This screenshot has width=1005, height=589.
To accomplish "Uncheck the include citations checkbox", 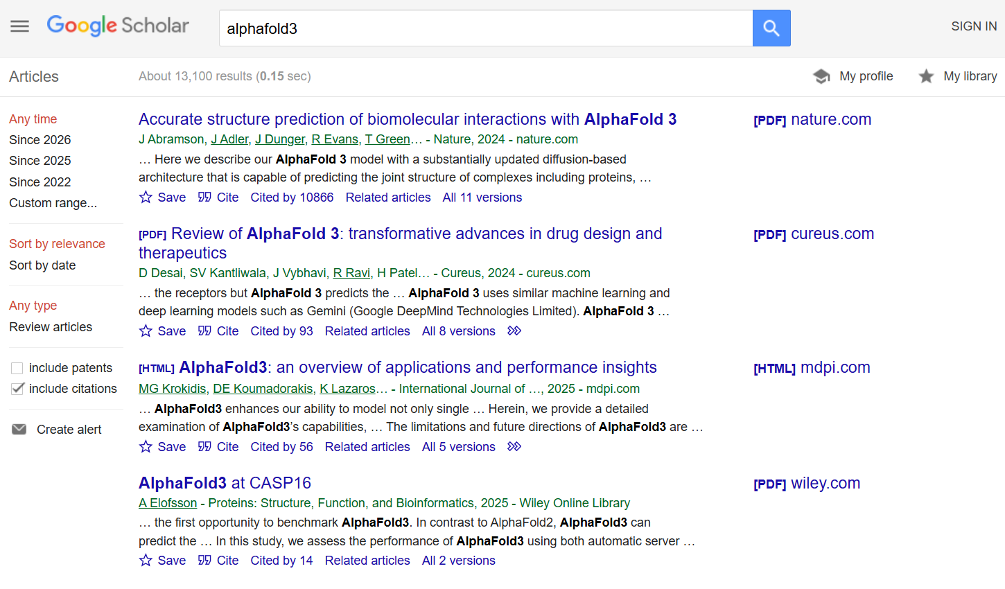I will click(x=17, y=389).
